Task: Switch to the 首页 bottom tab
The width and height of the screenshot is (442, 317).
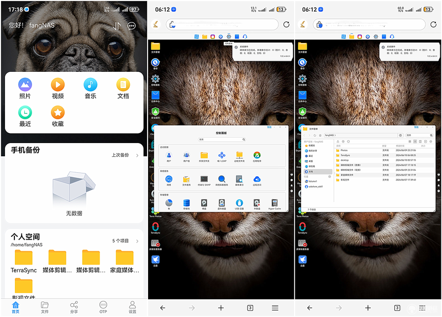Action: click(x=15, y=308)
